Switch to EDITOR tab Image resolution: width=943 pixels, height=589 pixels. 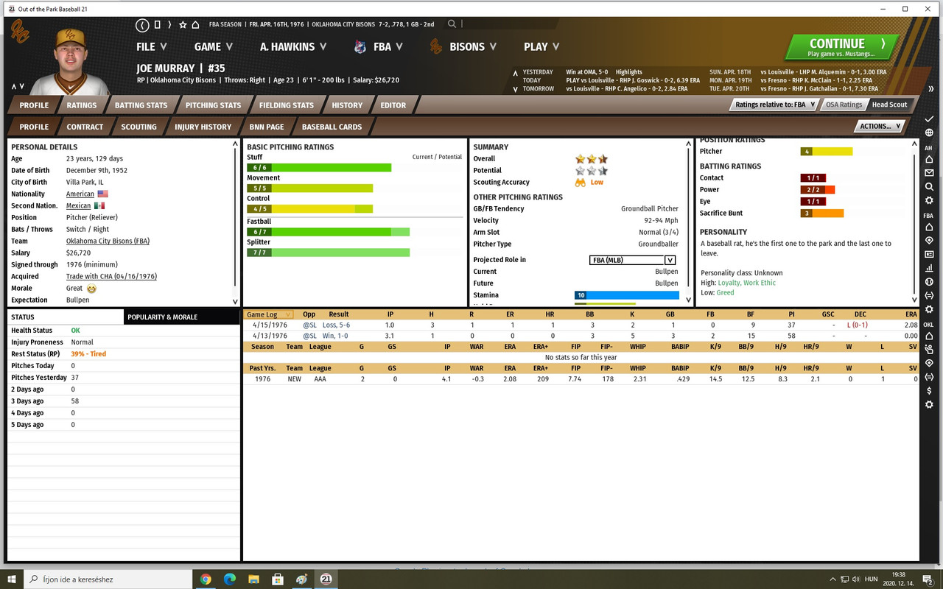pyautogui.click(x=393, y=105)
